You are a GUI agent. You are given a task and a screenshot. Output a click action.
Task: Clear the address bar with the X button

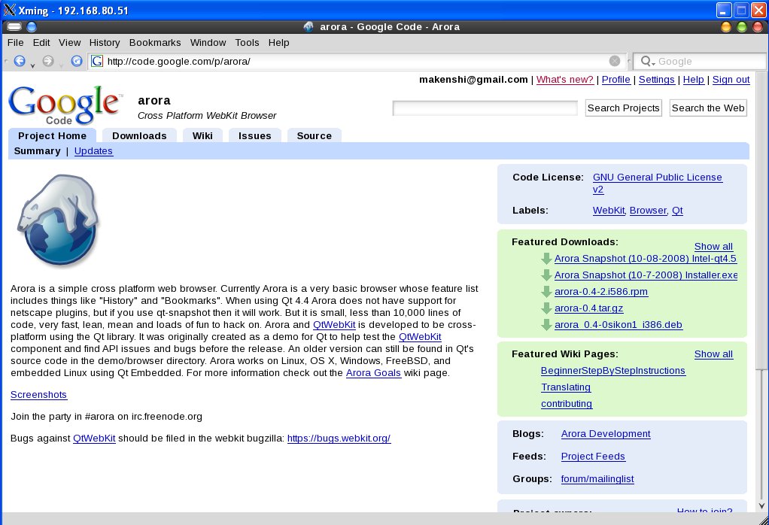point(615,61)
